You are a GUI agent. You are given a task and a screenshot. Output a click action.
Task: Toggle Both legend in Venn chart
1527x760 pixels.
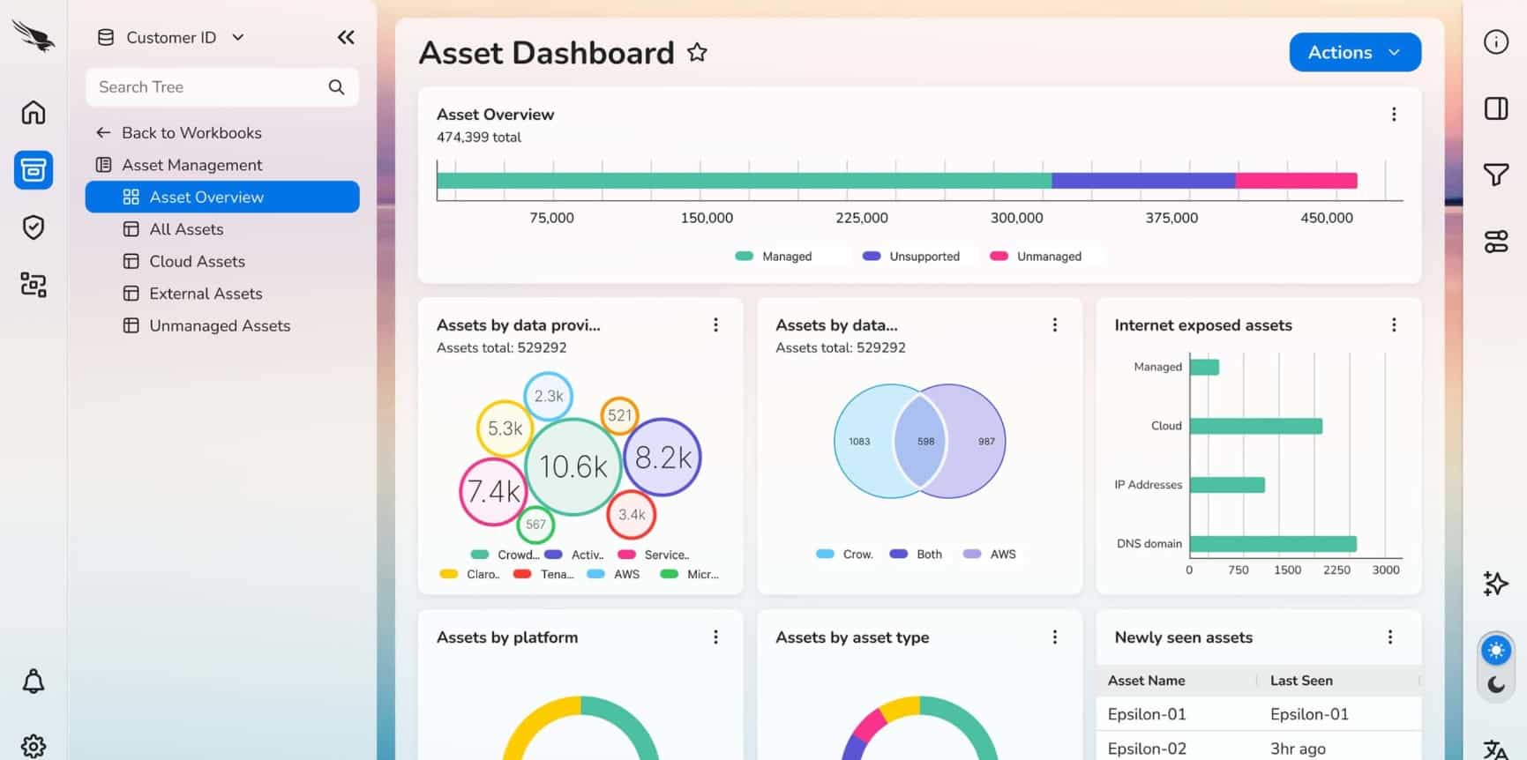[916, 555]
